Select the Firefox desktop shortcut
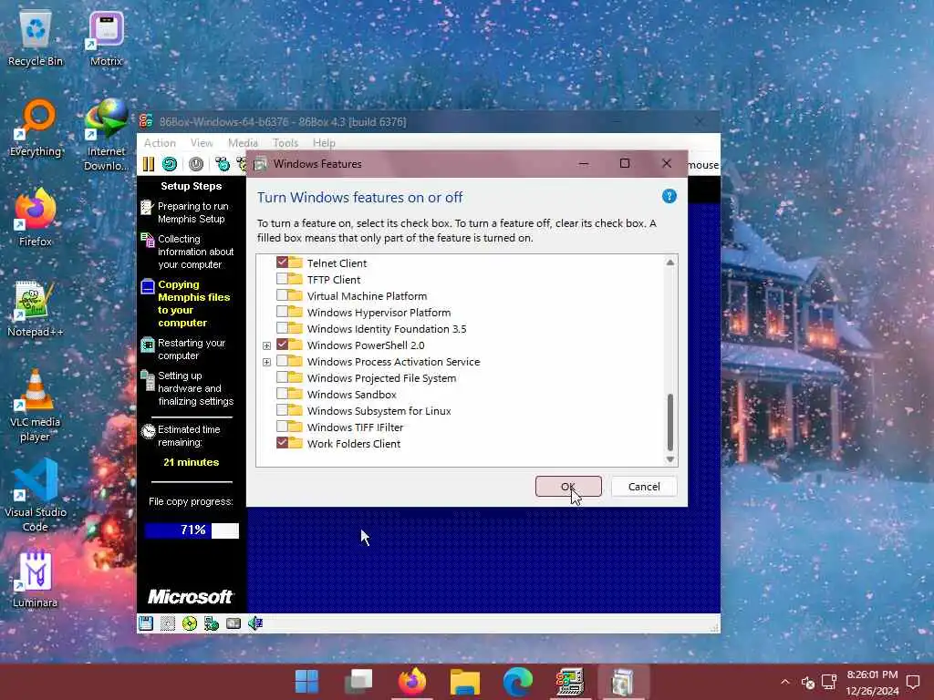 (36, 219)
